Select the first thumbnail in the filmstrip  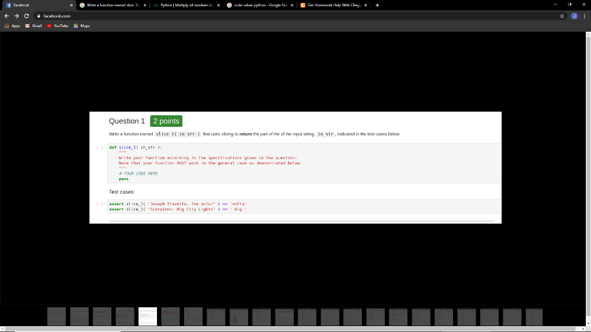[57, 316]
